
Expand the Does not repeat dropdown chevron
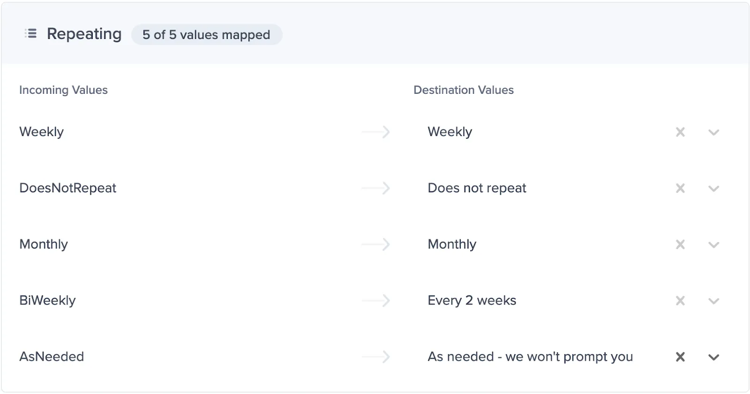click(713, 189)
